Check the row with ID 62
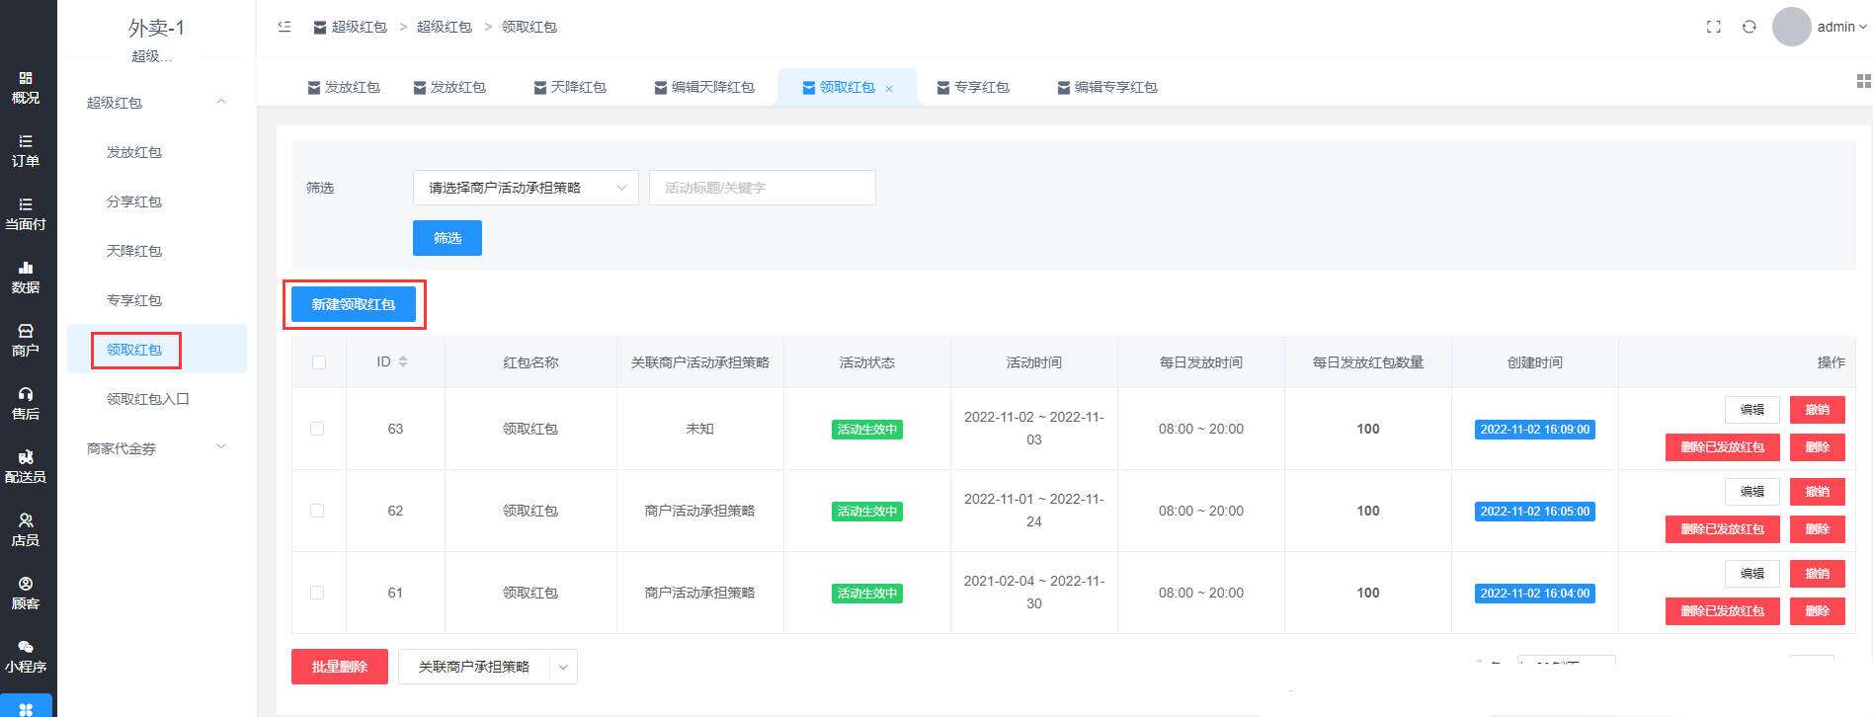Screen dimensions: 1873x717 point(317,511)
